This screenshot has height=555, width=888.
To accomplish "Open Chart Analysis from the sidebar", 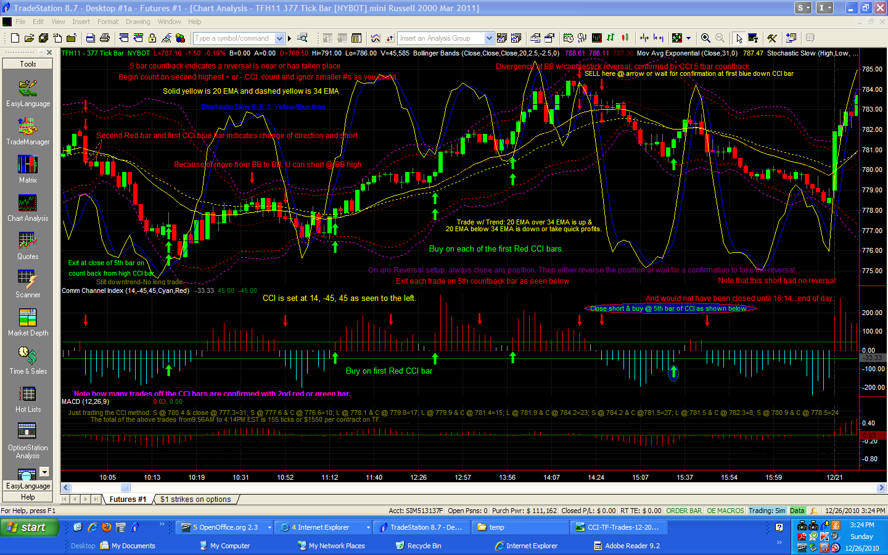I will [x=28, y=207].
